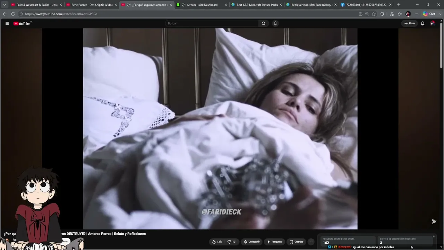This screenshot has width=444, height=250.
Task: Close the Kick Dashboard tab
Action: click(226, 5)
